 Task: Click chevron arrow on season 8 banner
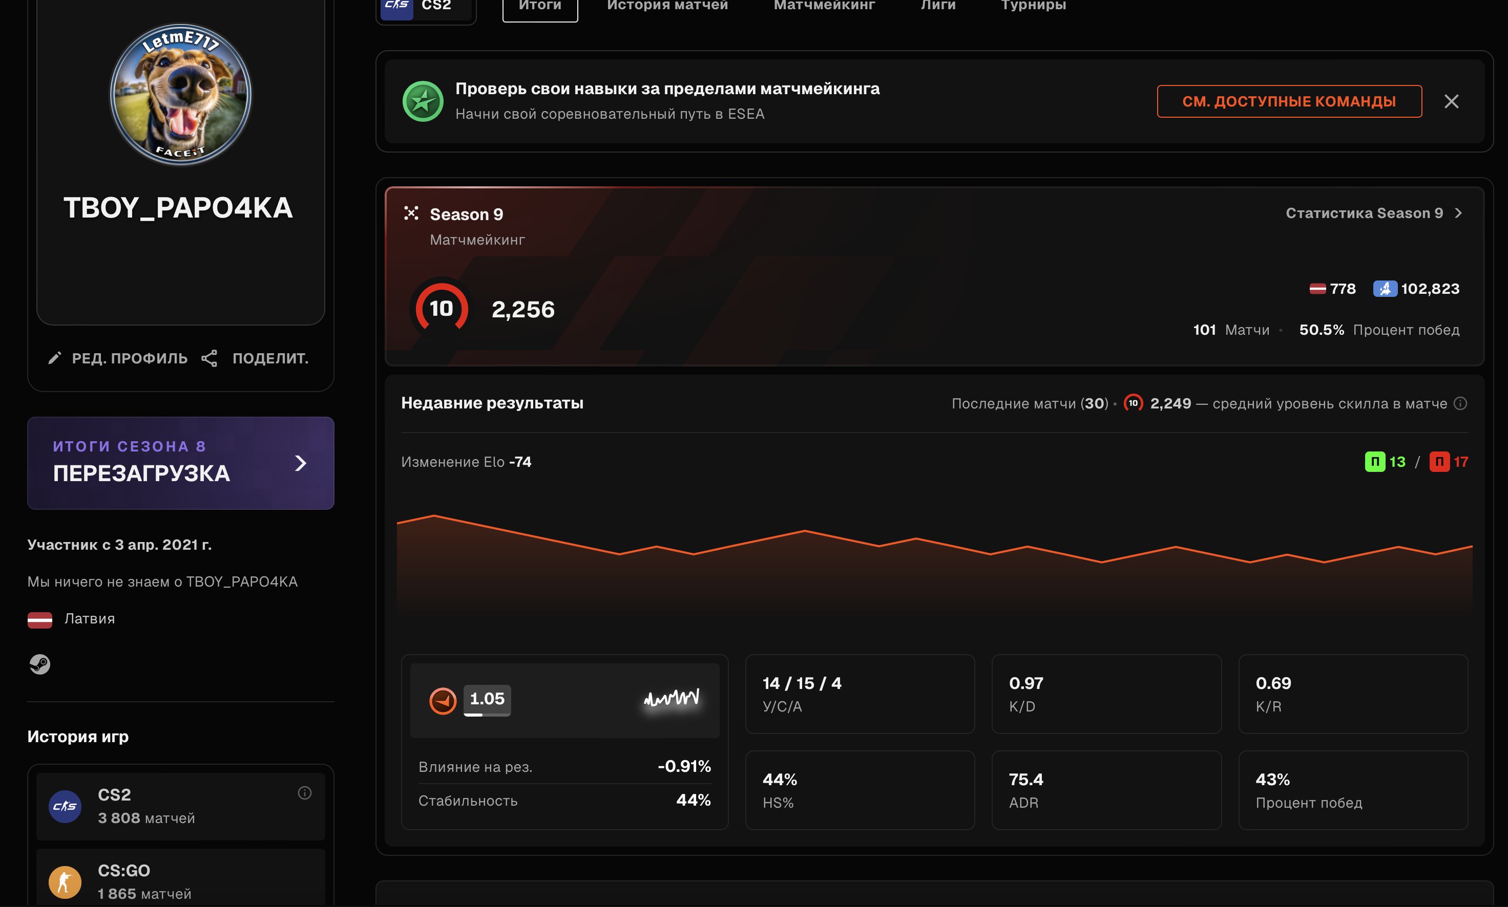pyautogui.click(x=300, y=463)
